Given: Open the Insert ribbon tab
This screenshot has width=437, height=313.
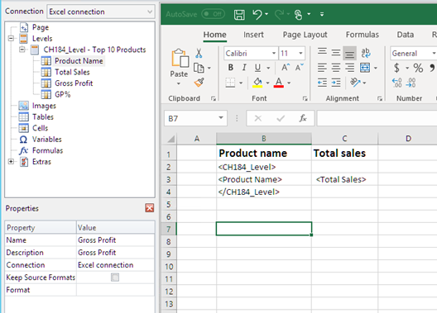Looking at the screenshot, I should point(253,35).
